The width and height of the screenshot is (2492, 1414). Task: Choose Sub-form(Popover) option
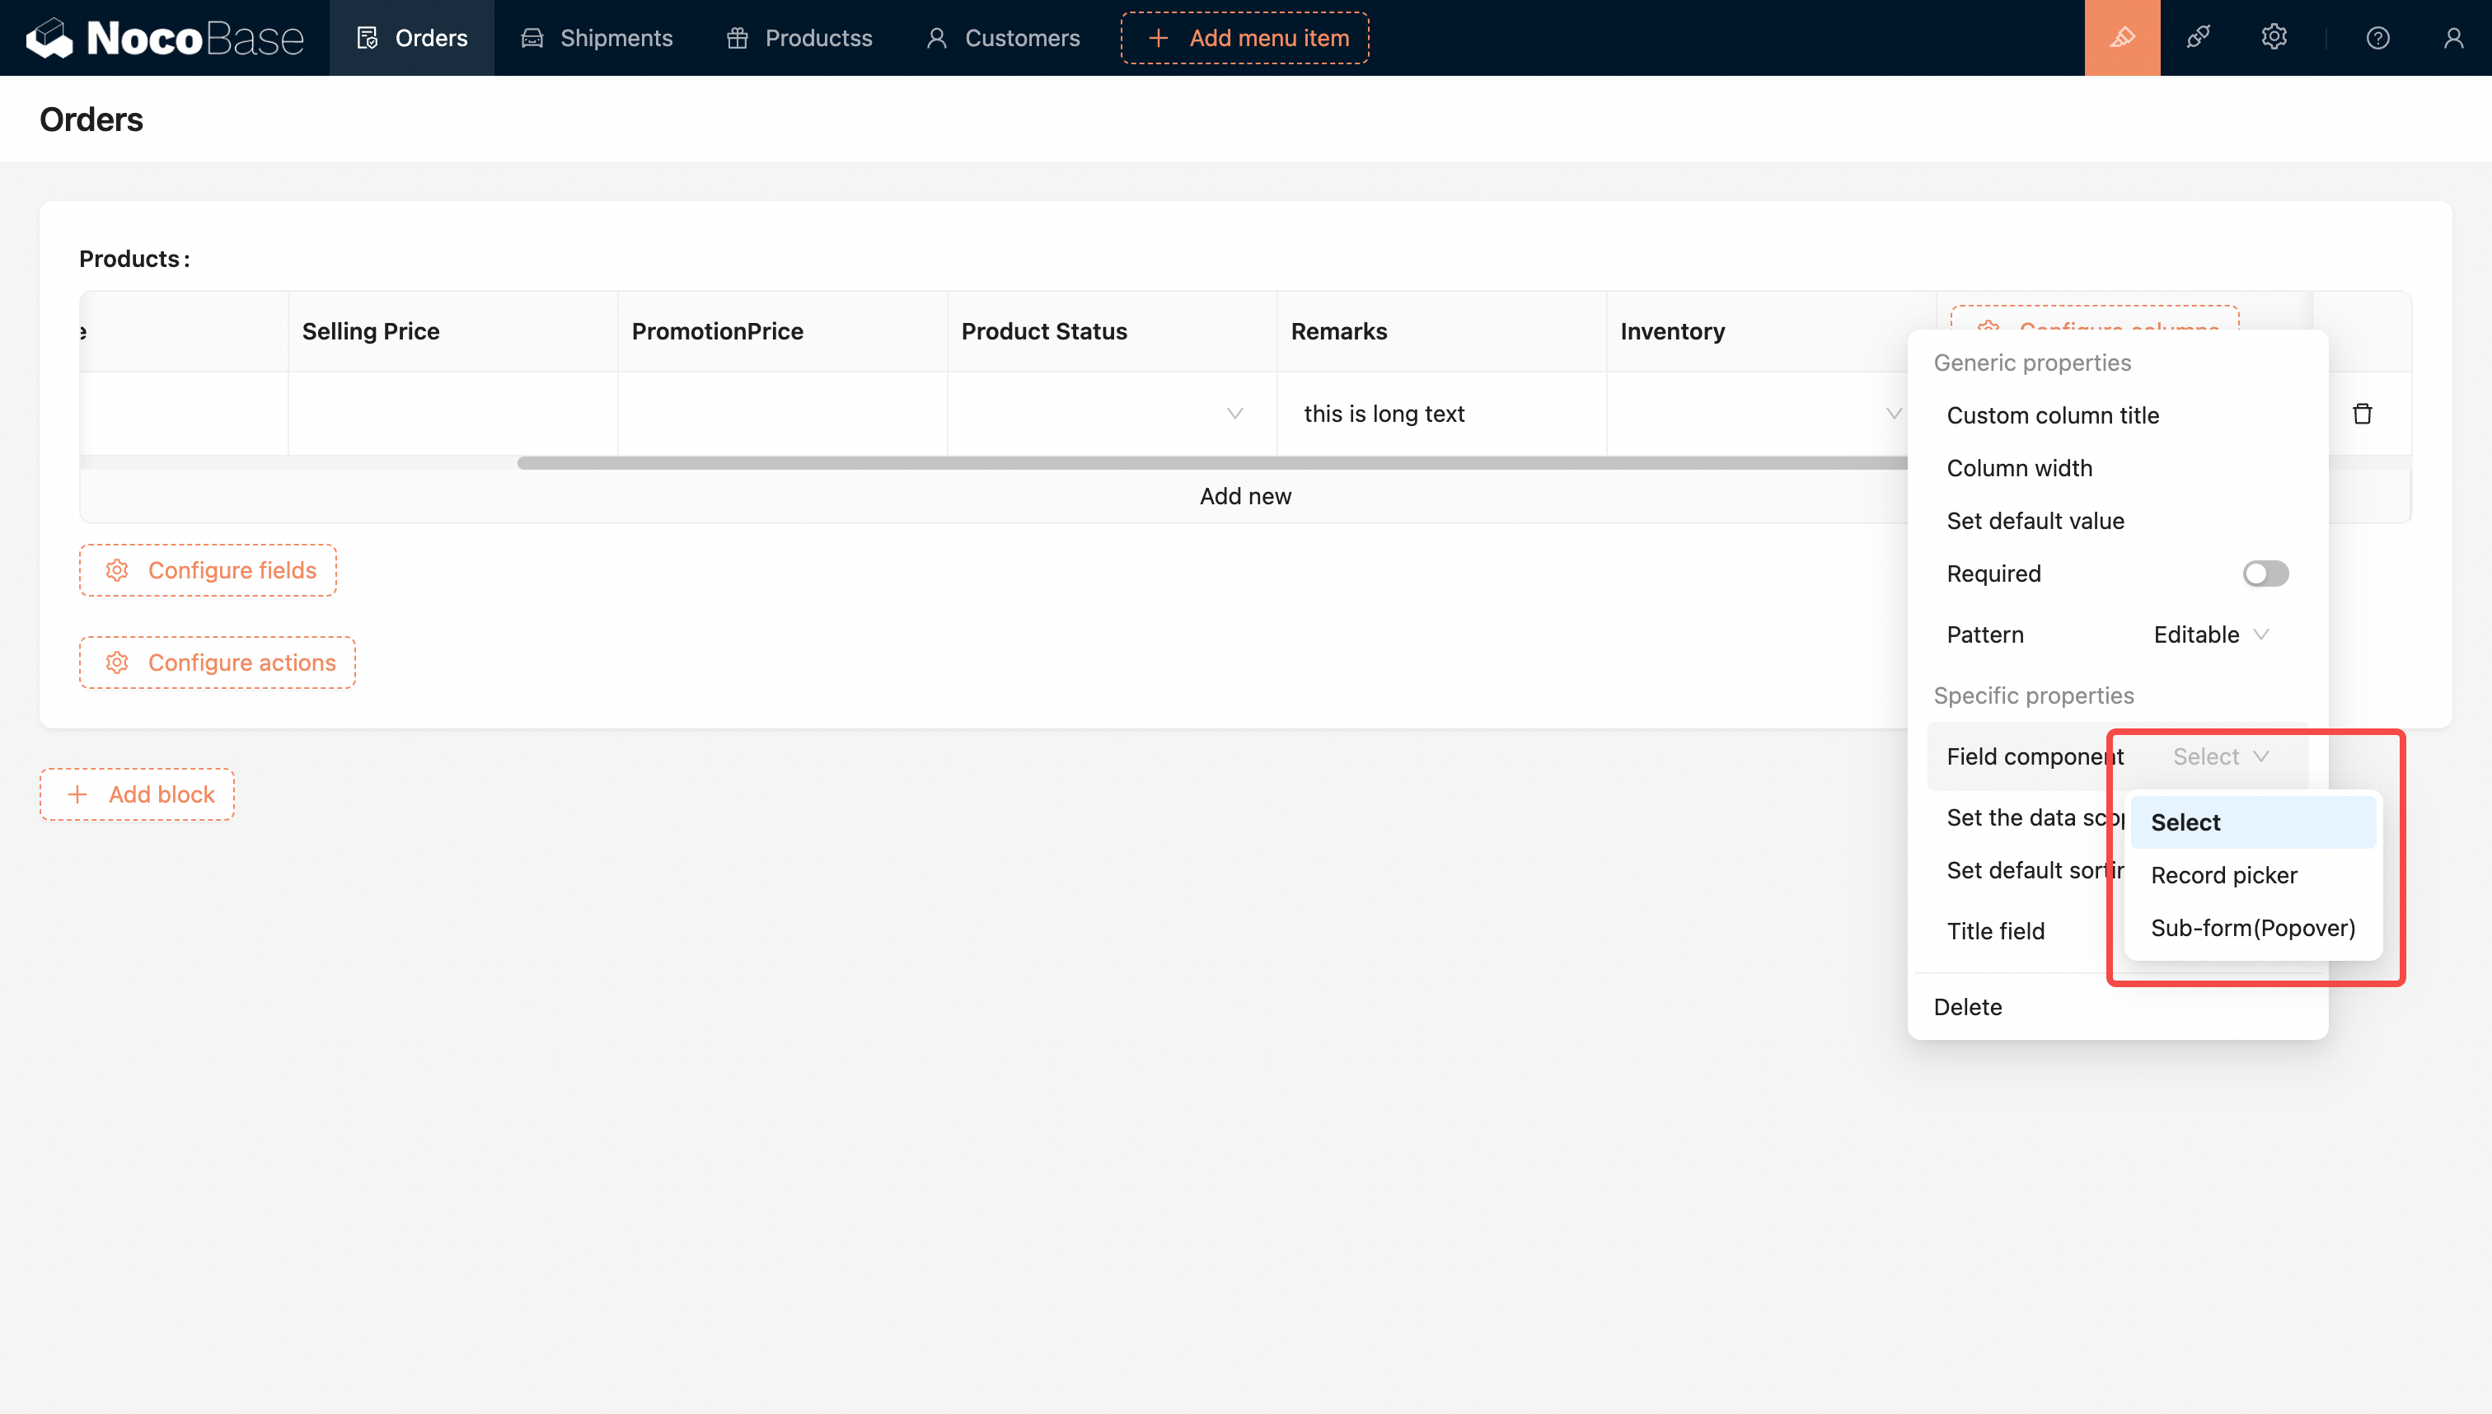(2252, 929)
